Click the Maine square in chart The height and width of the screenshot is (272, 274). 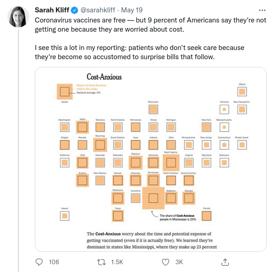click(x=242, y=91)
